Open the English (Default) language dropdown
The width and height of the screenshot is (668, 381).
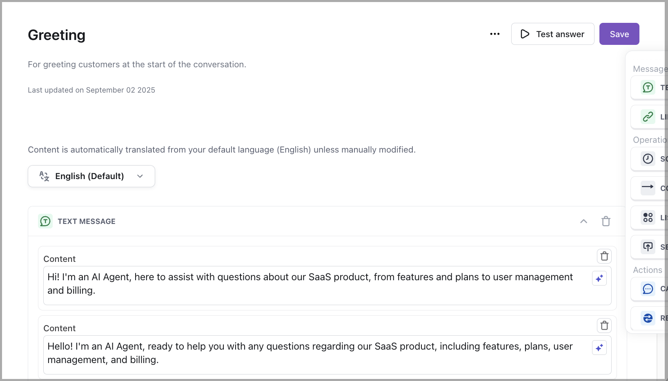[x=91, y=176]
